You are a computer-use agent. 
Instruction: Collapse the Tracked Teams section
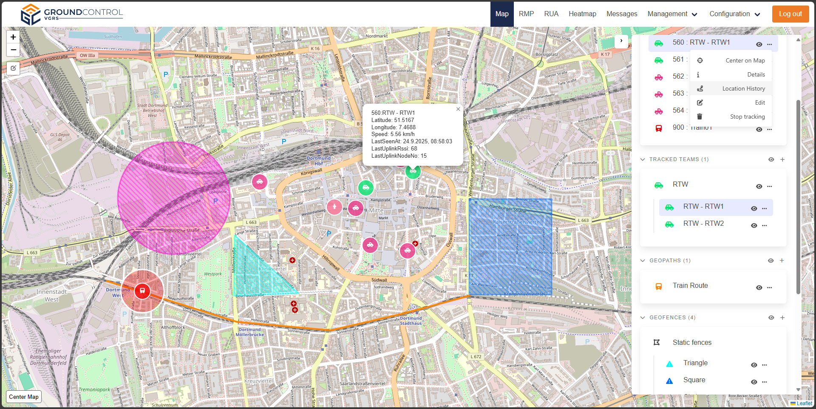(x=643, y=159)
